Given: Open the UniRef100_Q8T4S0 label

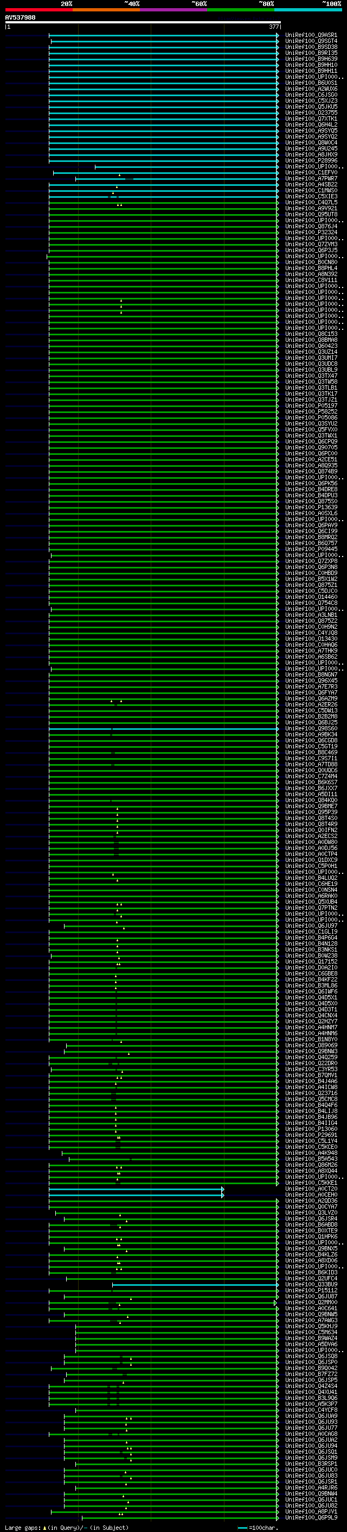Looking at the screenshot, I should (311, 818).
